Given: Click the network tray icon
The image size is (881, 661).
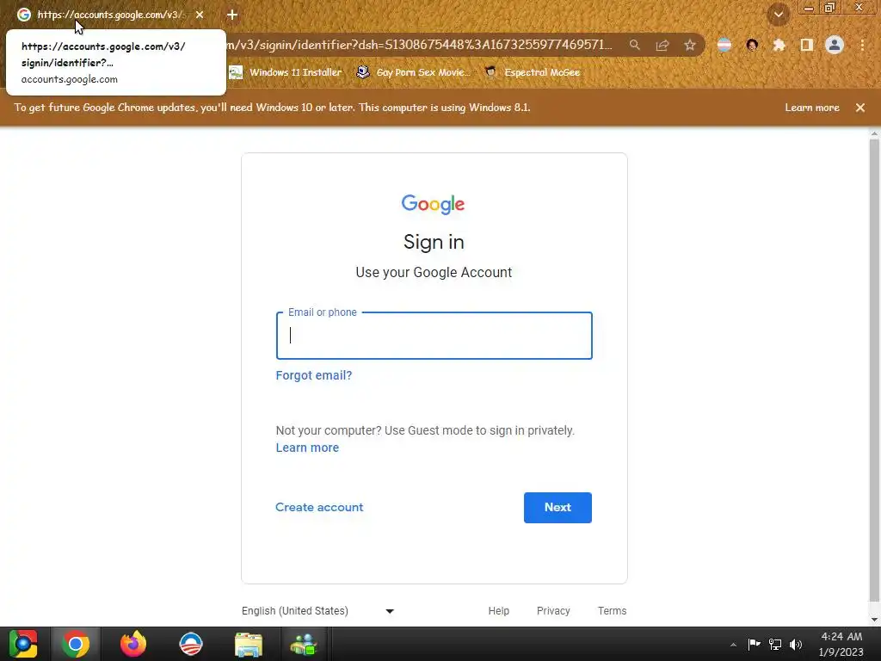Looking at the screenshot, I should pyautogui.click(x=775, y=644).
